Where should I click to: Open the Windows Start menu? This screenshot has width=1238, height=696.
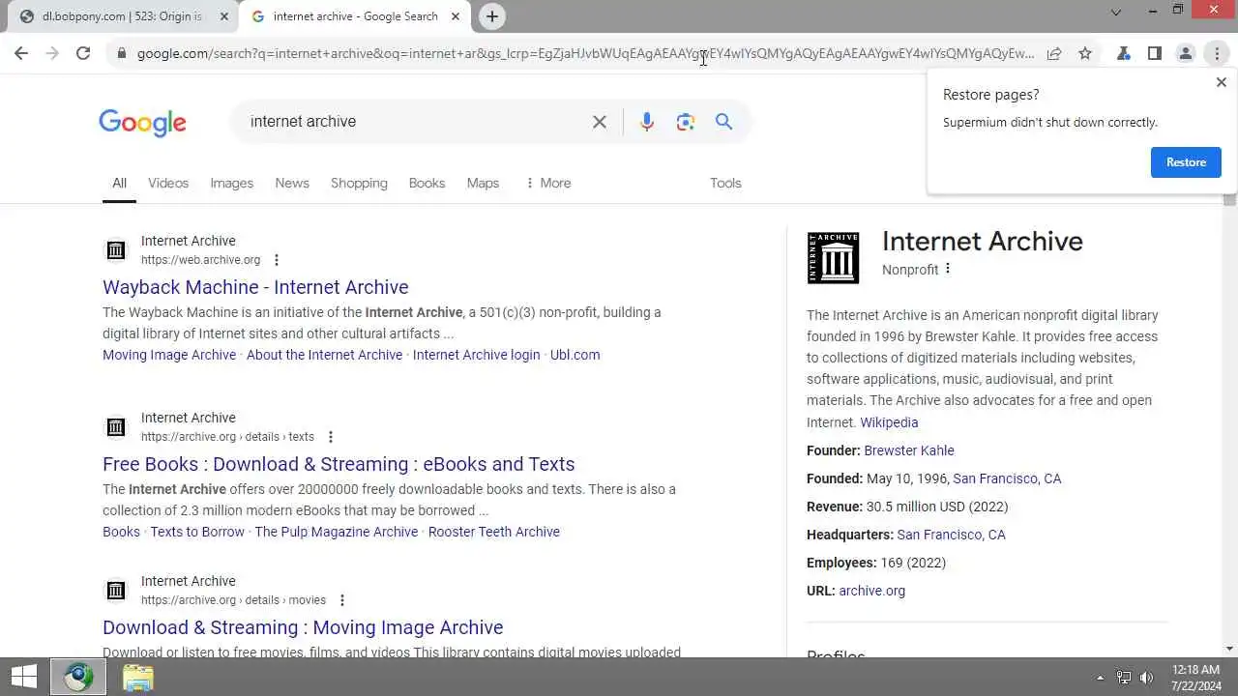pos(24,677)
